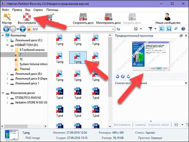Image resolution: width=189 pixels, height=142 pixels.
Task: Select Локальный диск 0 tree item
Action: coord(29,79)
